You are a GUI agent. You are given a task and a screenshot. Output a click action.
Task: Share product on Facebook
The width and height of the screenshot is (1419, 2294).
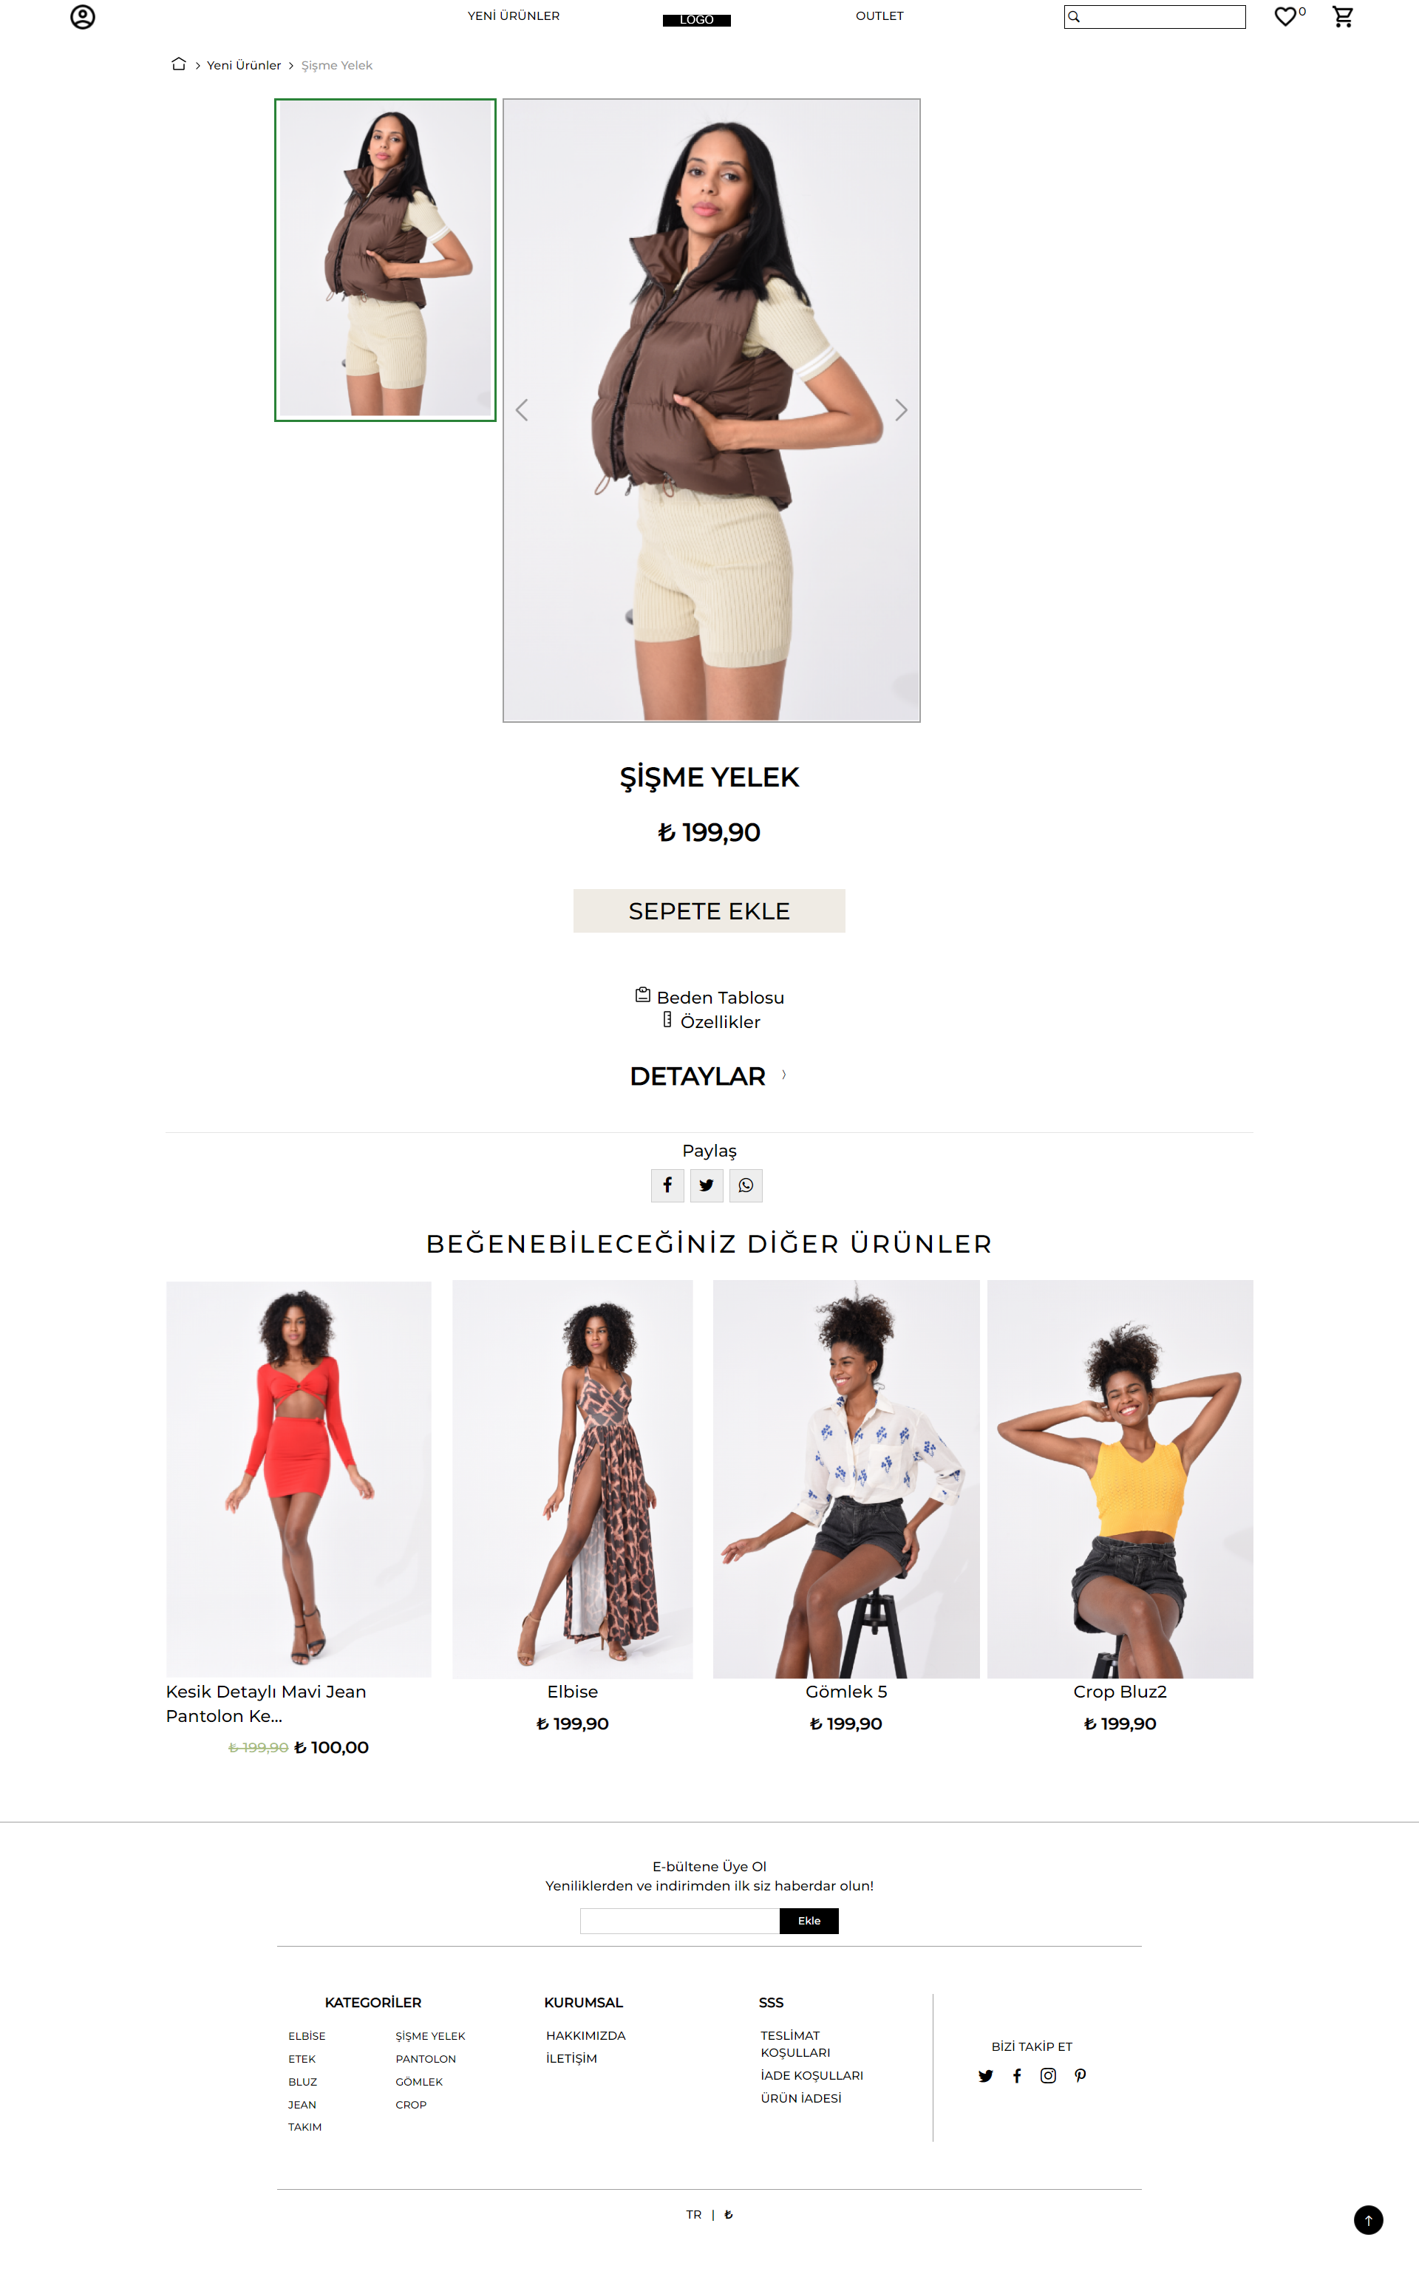[667, 1185]
